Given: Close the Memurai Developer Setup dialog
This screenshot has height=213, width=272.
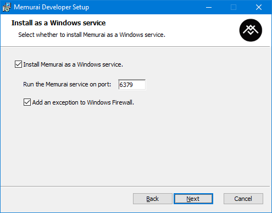Looking at the screenshot, I should click(x=259, y=7).
